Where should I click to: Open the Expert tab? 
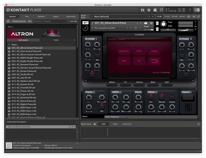coord(56,16)
